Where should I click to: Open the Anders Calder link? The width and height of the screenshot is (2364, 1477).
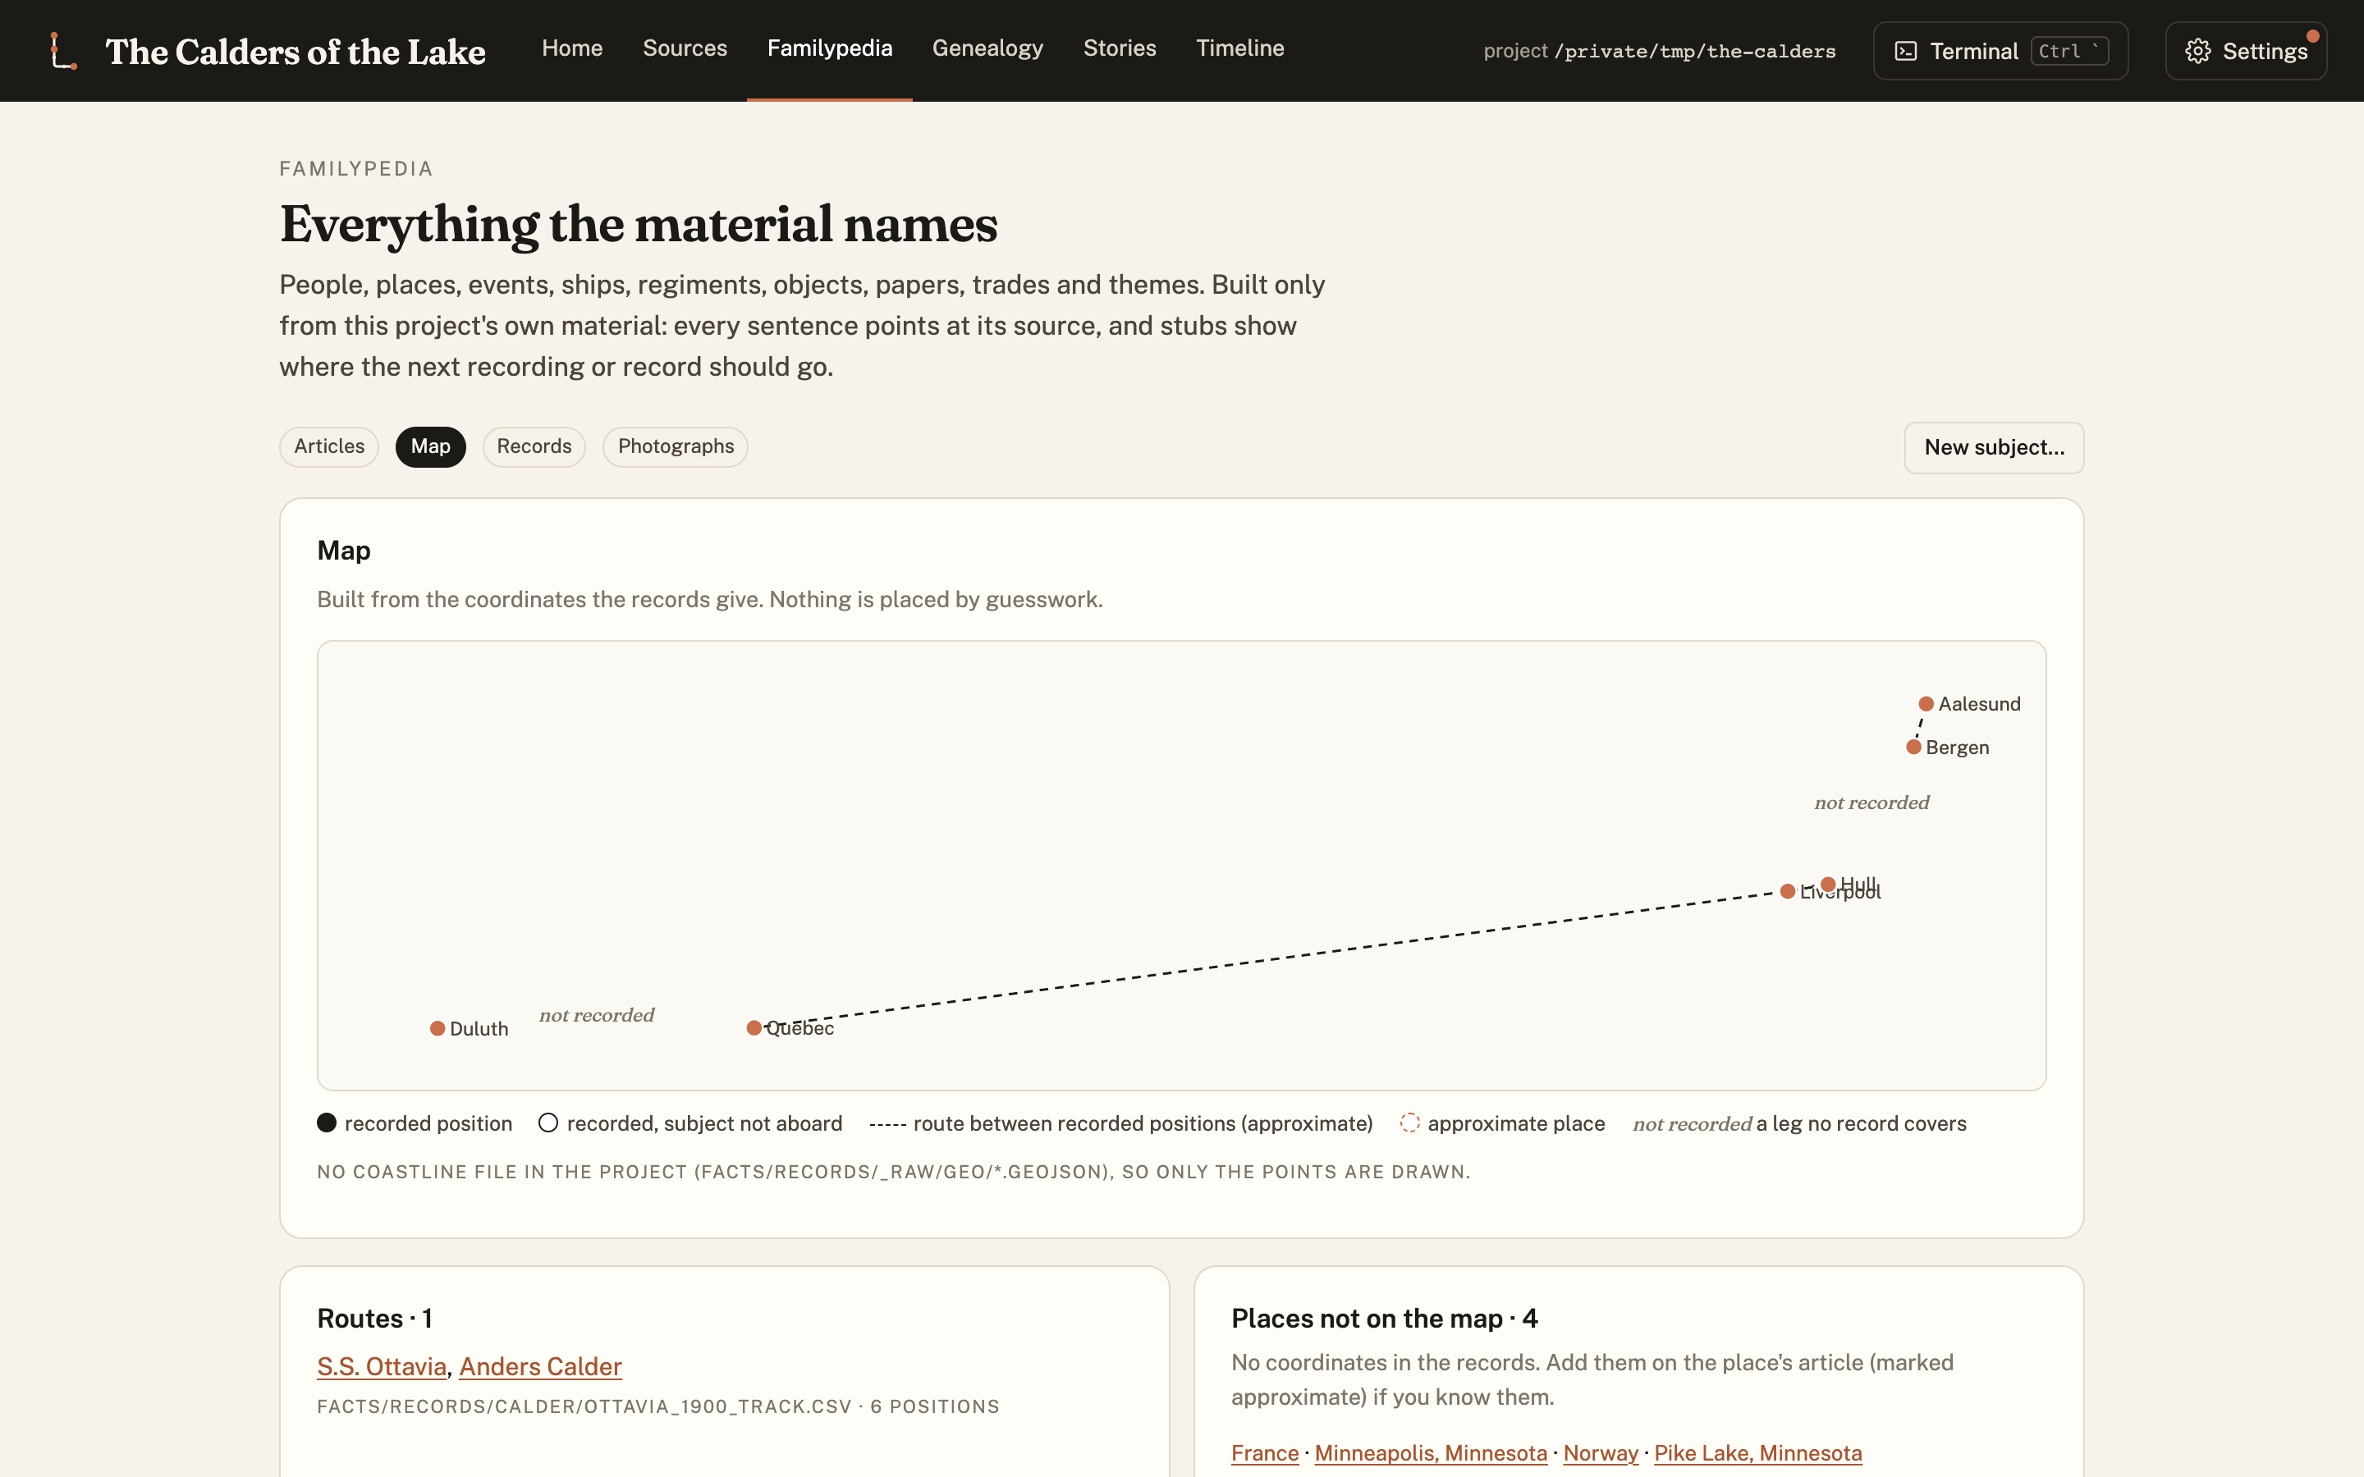click(x=540, y=1366)
